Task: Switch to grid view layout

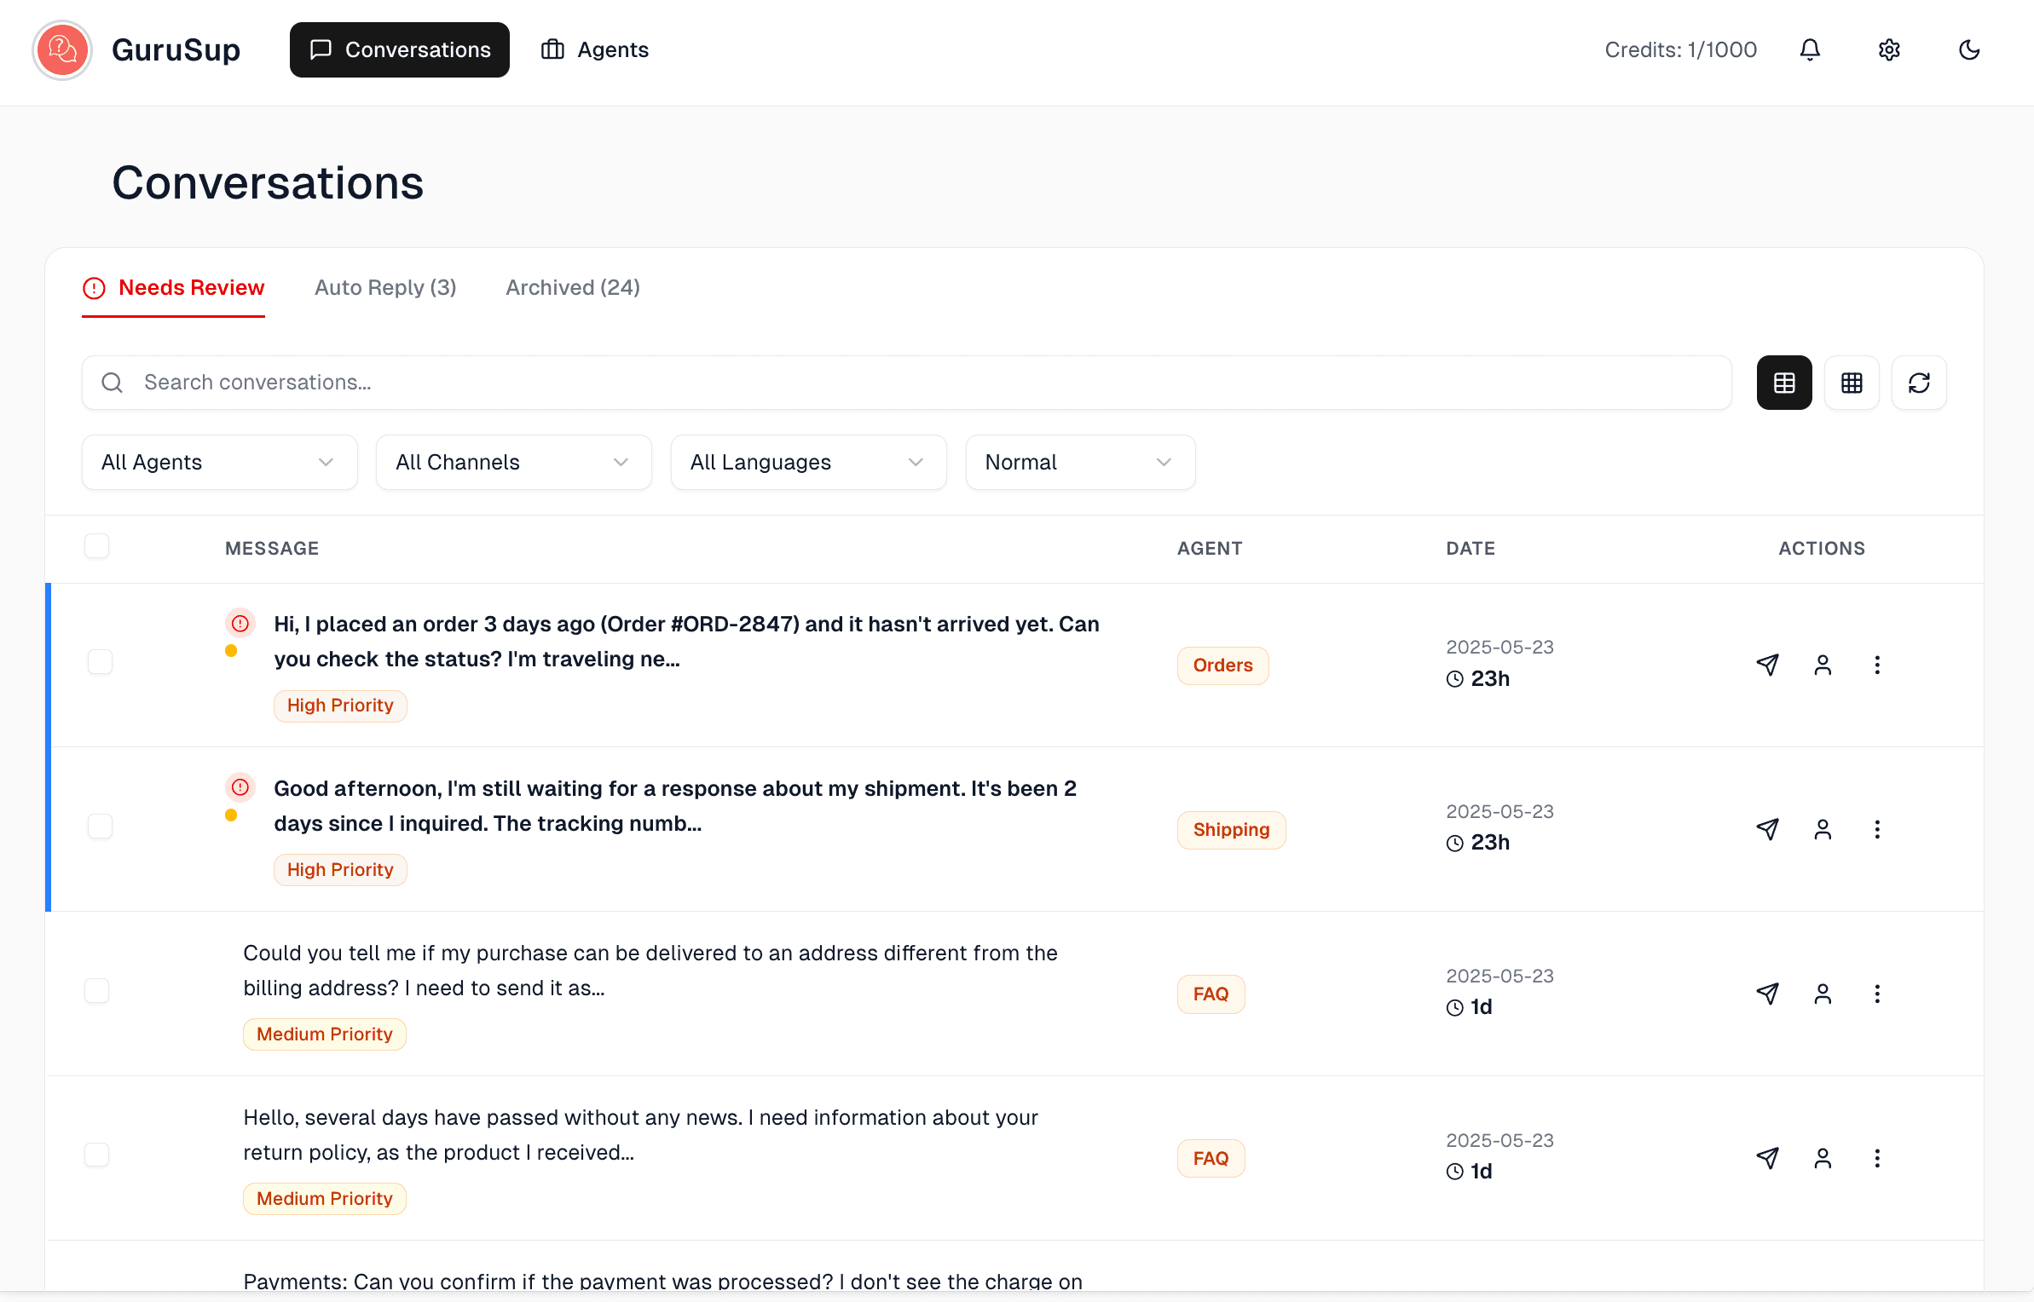Action: click(x=1852, y=383)
